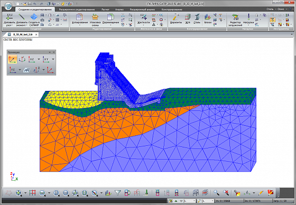
Task: Toggle the highlighted tool in Инструменты group
Action: tap(272, 20)
